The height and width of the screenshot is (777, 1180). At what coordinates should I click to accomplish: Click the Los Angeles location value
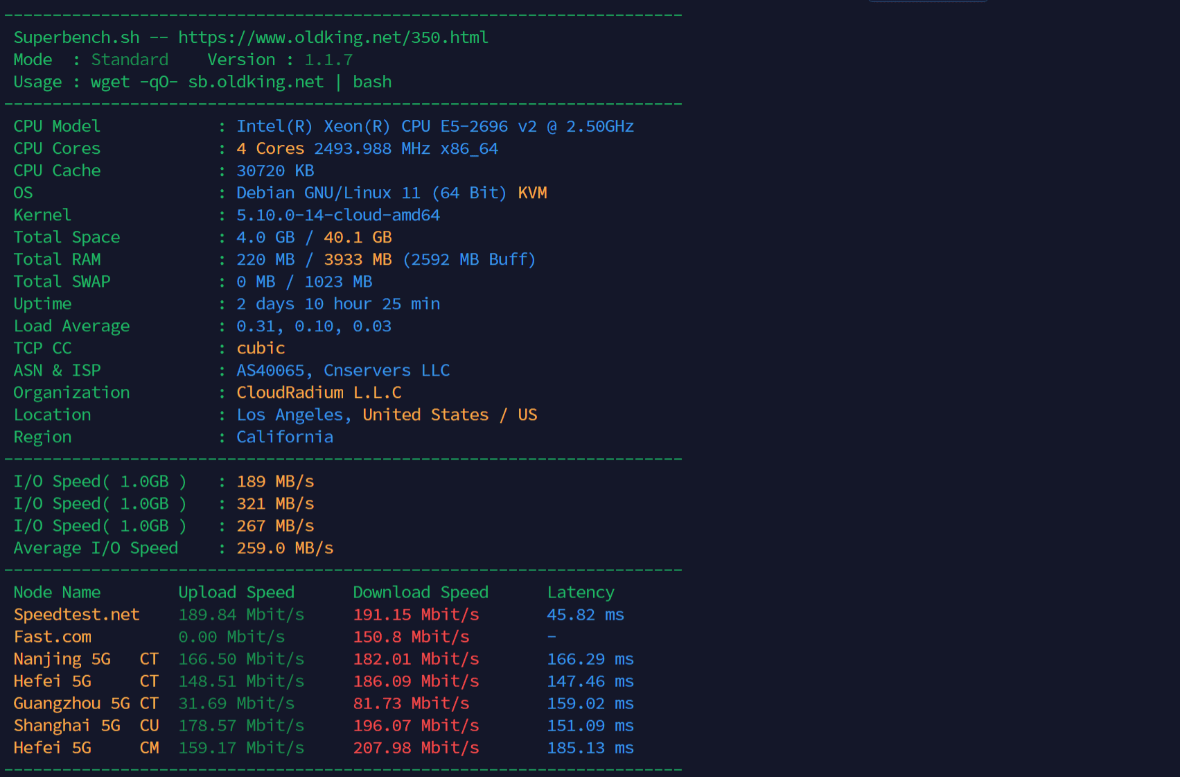click(x=290, y=414)
